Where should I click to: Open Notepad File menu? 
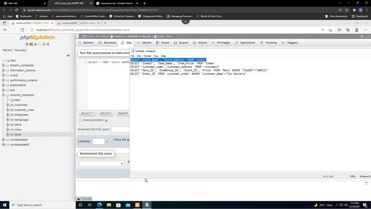pos(133,56)
